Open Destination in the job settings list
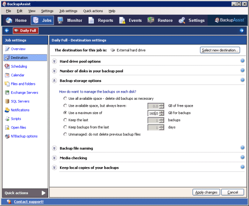249x206 pixels. click(x=25, y=58)
